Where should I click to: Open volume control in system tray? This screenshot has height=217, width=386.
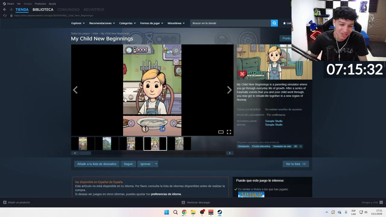coord(366,212)
